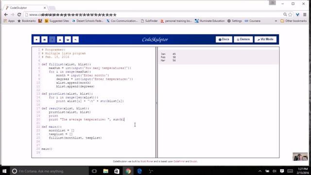Click the Cortana search box
Viewport: 311px width, 175px height.
coord(50,171)
